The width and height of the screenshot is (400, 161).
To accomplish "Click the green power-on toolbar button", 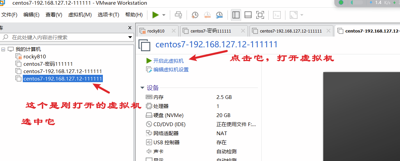I will (x=155, y=15).
